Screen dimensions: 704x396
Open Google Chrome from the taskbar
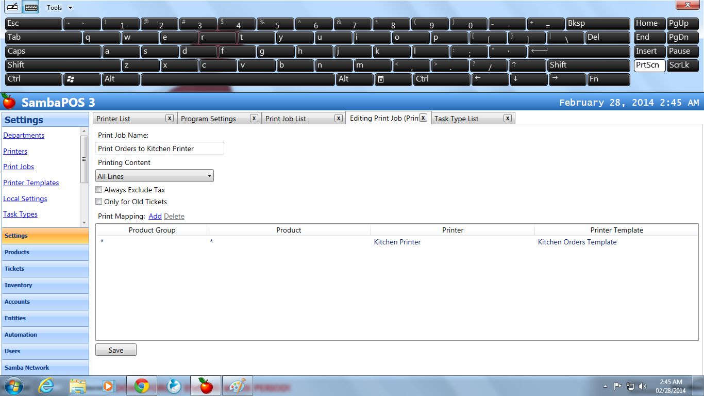coord(142,386)
